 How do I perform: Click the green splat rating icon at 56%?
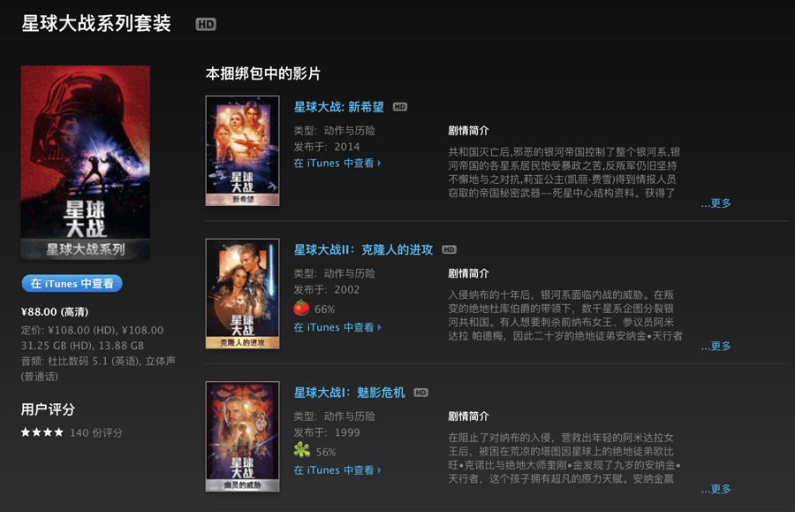tap(302, 449)
